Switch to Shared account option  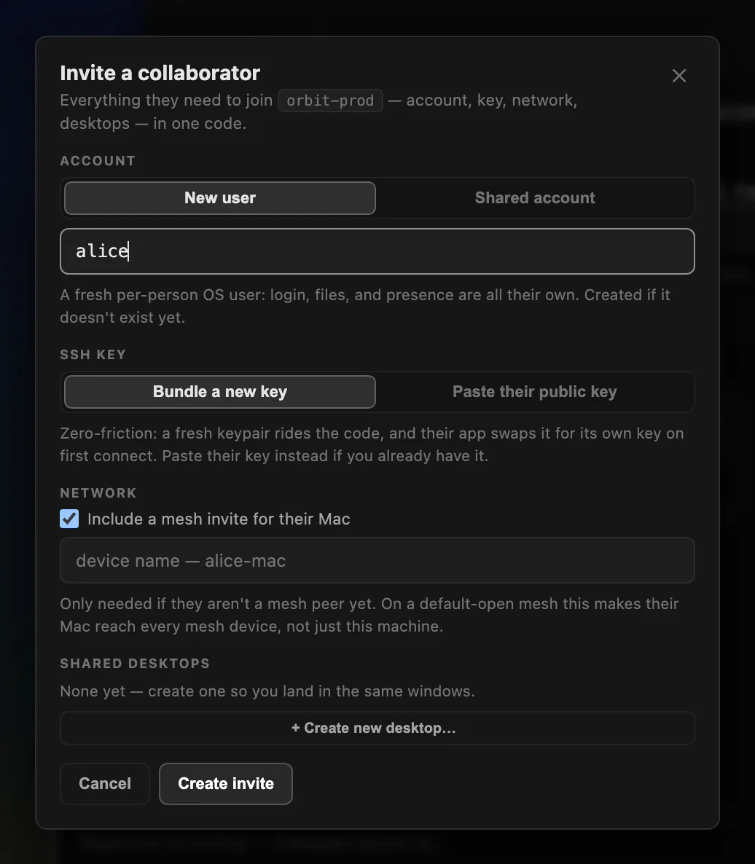(535, 198)
